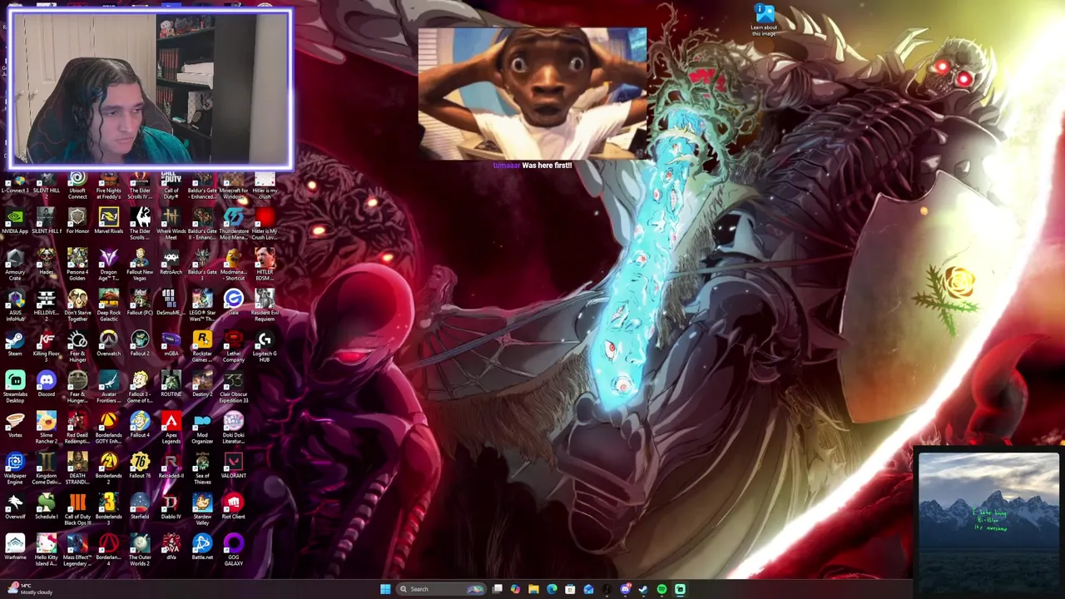Select the Sea of Thieves icon
This screenshot has height=599, width=1065.
coord(202,470)
